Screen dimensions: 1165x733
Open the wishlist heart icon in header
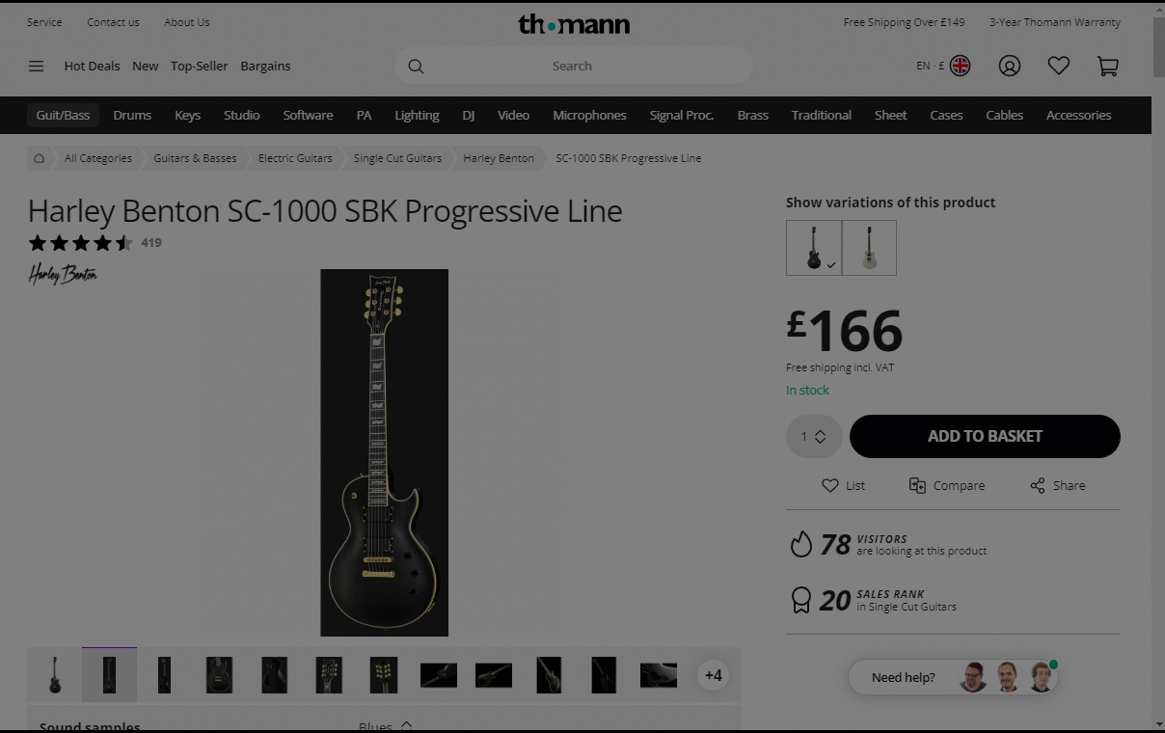(x=1059, y=66)
